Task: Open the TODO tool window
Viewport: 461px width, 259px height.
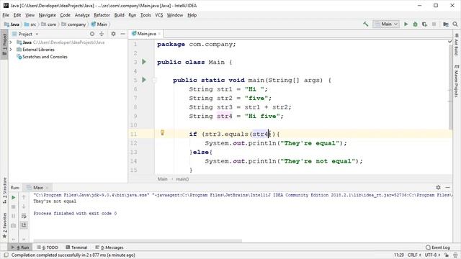Action: (48, 247)
